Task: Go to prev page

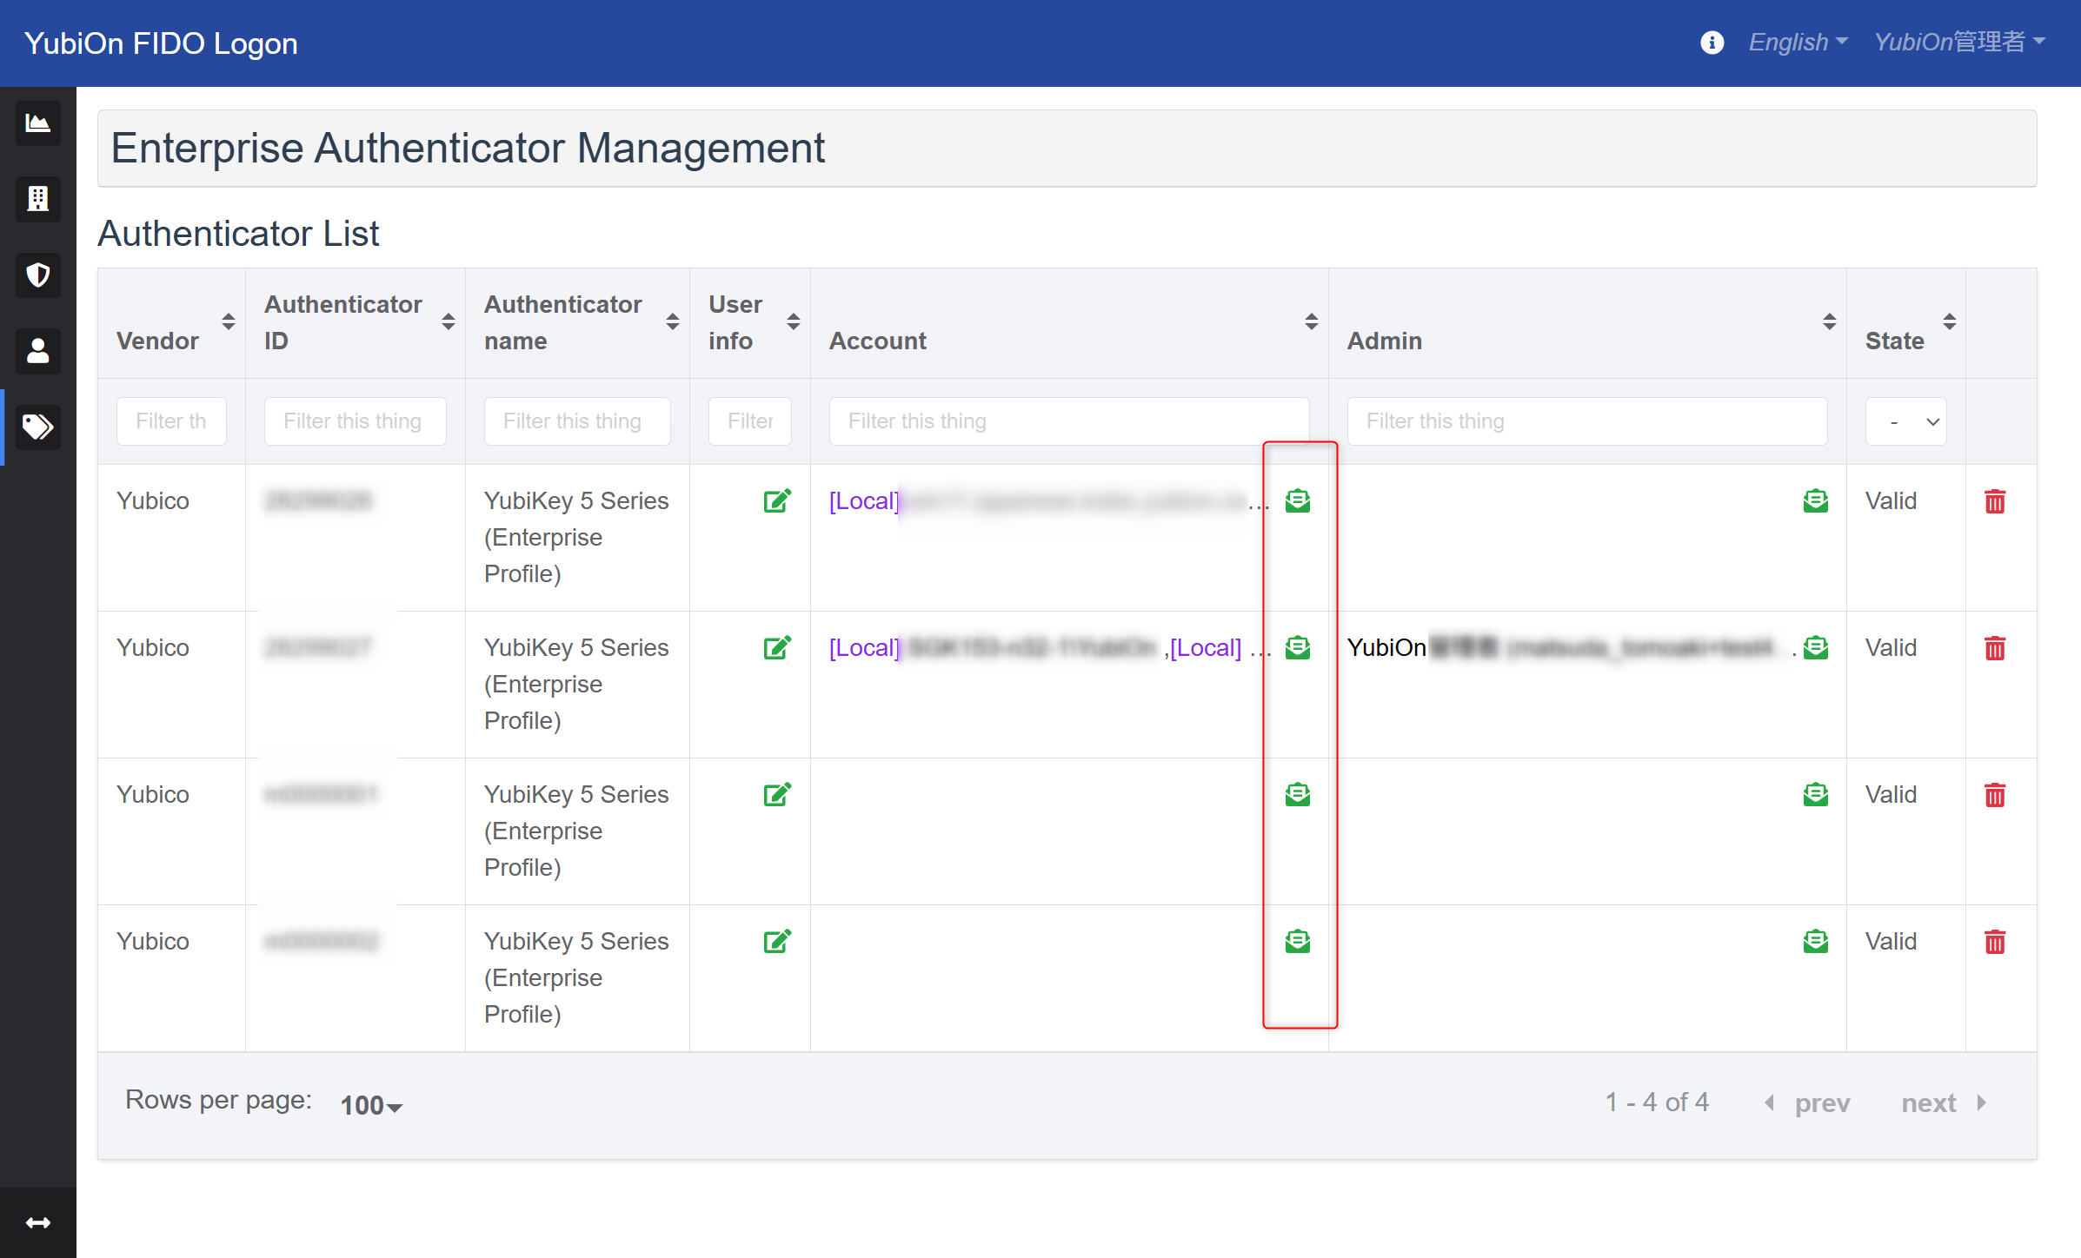Action: 1807,1102
